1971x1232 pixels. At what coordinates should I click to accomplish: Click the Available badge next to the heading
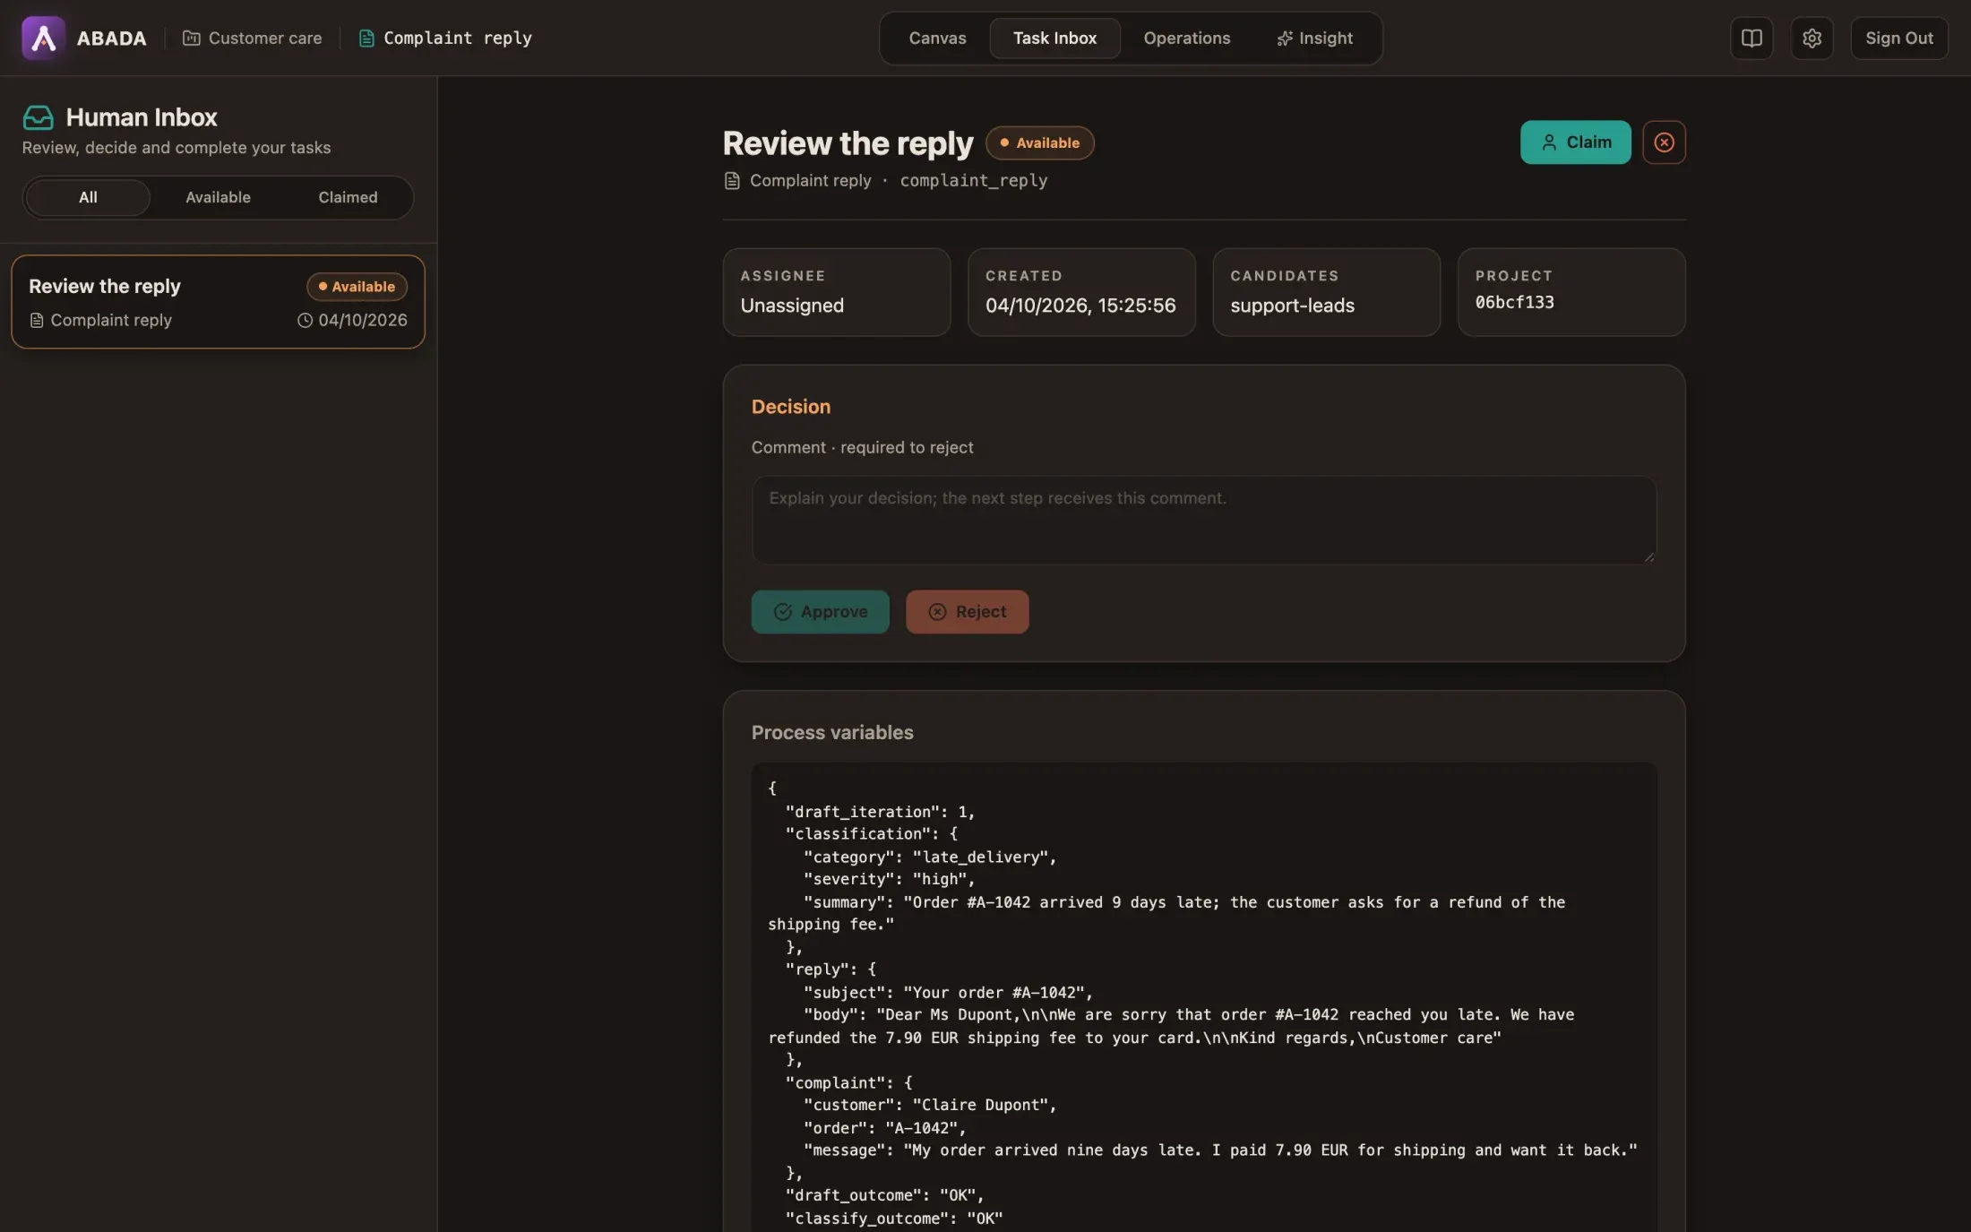pyautogui.click(x=1039, y=142)
